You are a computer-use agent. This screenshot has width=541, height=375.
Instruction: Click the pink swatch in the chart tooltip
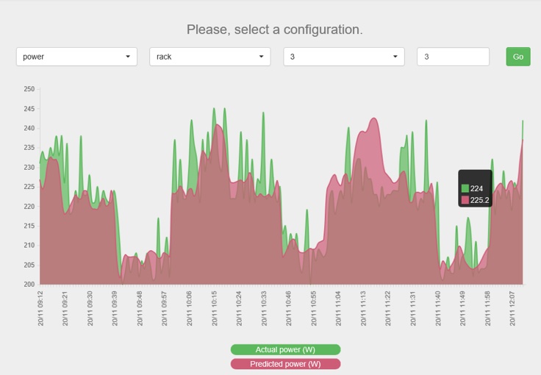coord(465,200)
